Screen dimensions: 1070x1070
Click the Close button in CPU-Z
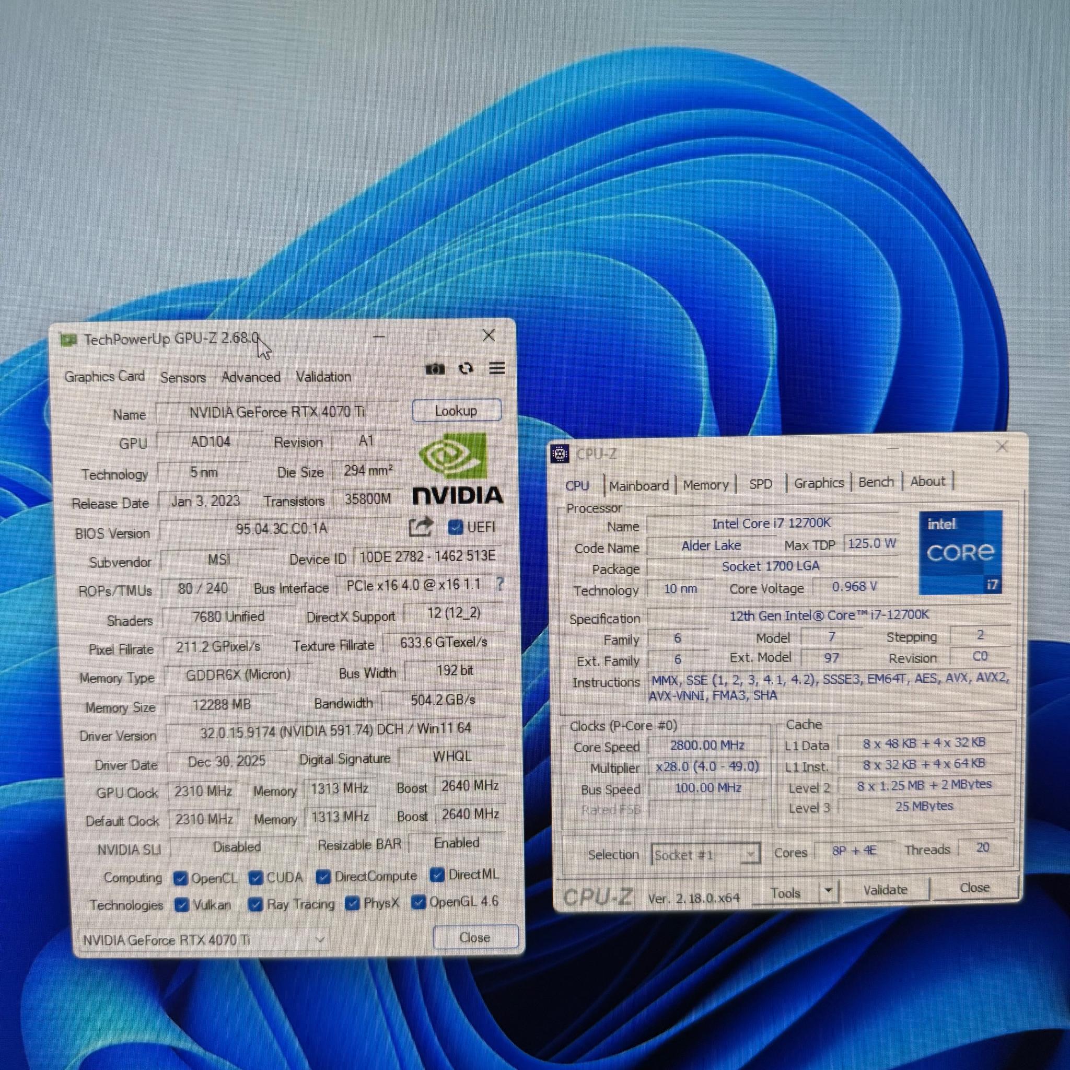coord(975,887)
